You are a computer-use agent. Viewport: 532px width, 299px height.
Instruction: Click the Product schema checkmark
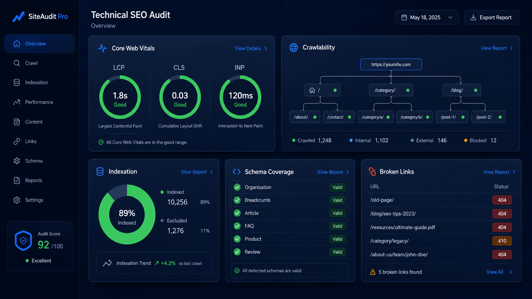(x=237, y=239)
